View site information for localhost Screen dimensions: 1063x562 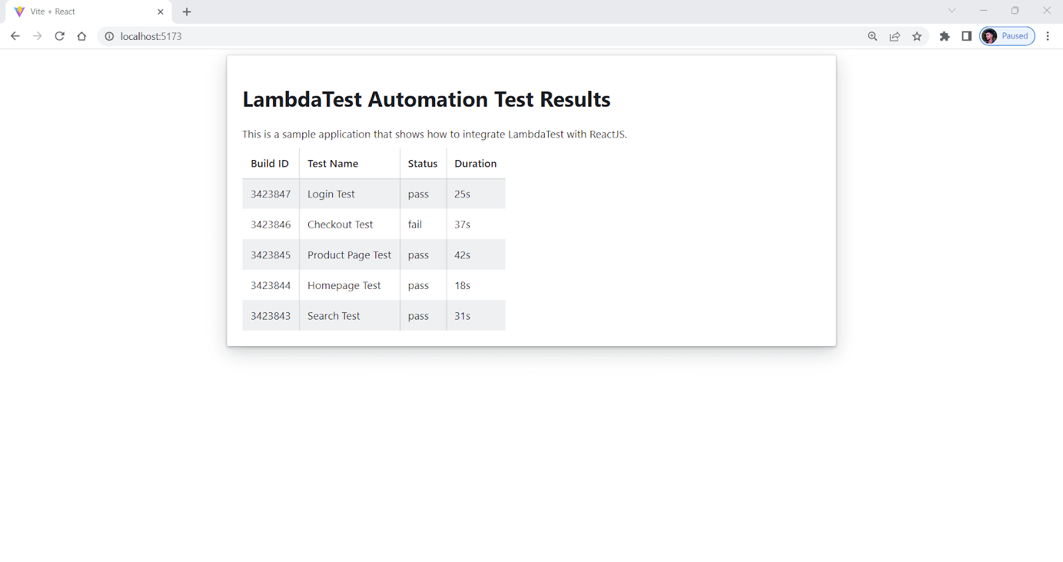click(110, 37)
